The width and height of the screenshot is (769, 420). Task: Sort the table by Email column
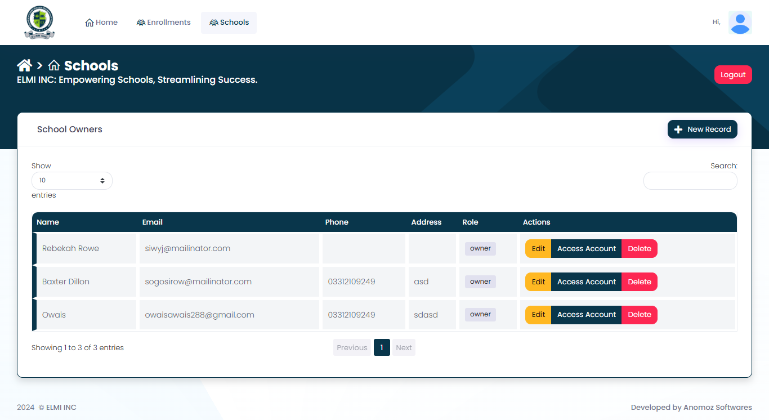pyautogui.click(x=153, y=222)
